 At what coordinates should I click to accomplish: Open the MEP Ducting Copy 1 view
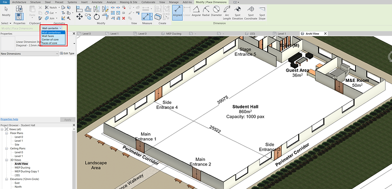point(27,171)
